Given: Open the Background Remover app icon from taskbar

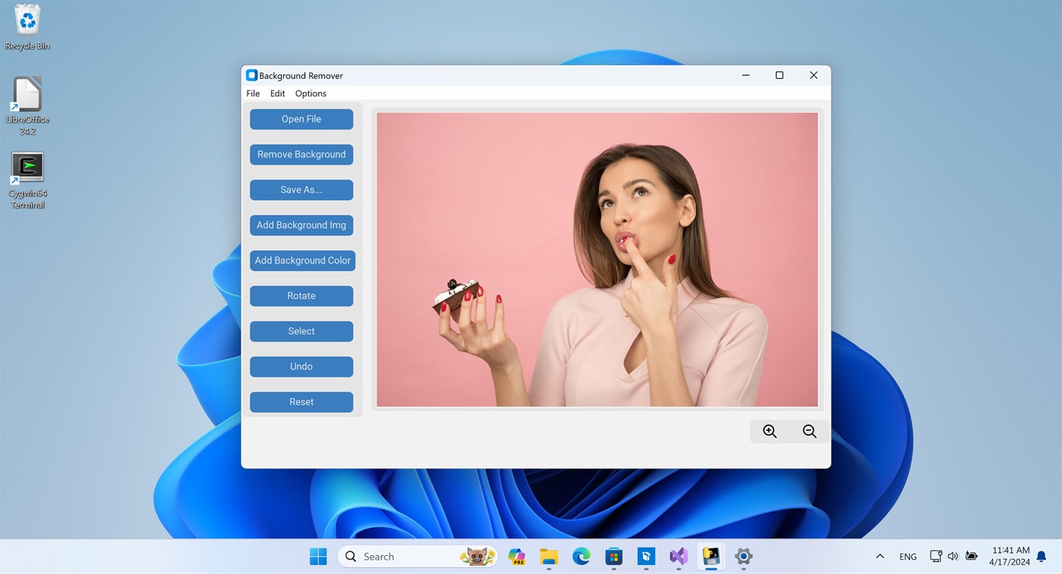Looking at the screenshot, I should (711, 556).
